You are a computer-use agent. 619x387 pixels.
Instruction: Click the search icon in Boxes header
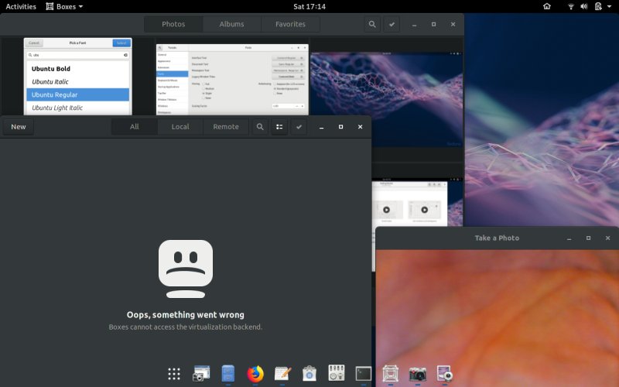tap(261, 127)
